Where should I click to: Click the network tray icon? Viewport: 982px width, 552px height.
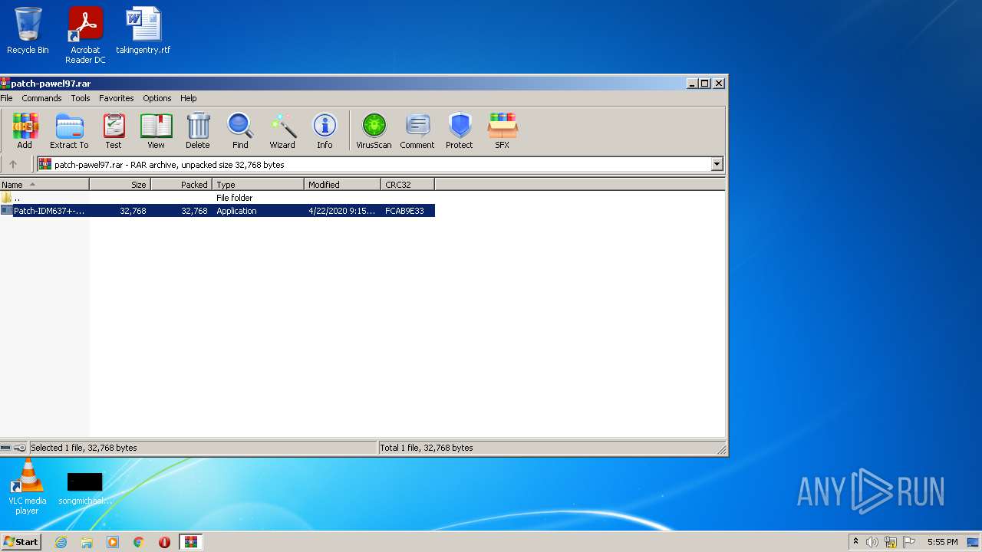coord(891,542)
